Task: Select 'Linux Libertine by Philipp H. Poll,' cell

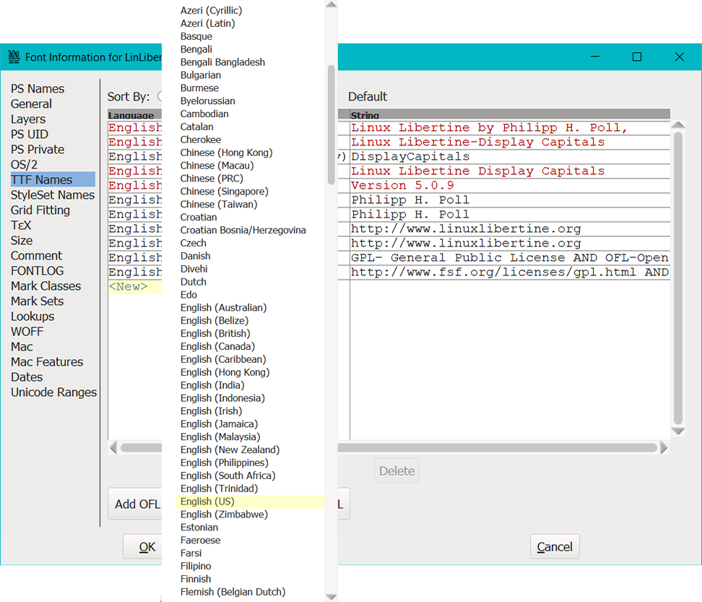Action: [x=510, y=128]
